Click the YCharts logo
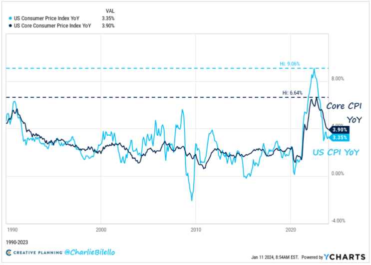 click(345, 257)
